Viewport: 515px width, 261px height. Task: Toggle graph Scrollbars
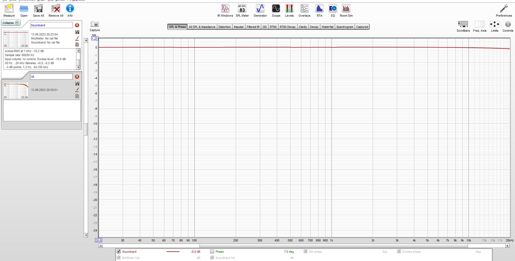click(463, 26)
